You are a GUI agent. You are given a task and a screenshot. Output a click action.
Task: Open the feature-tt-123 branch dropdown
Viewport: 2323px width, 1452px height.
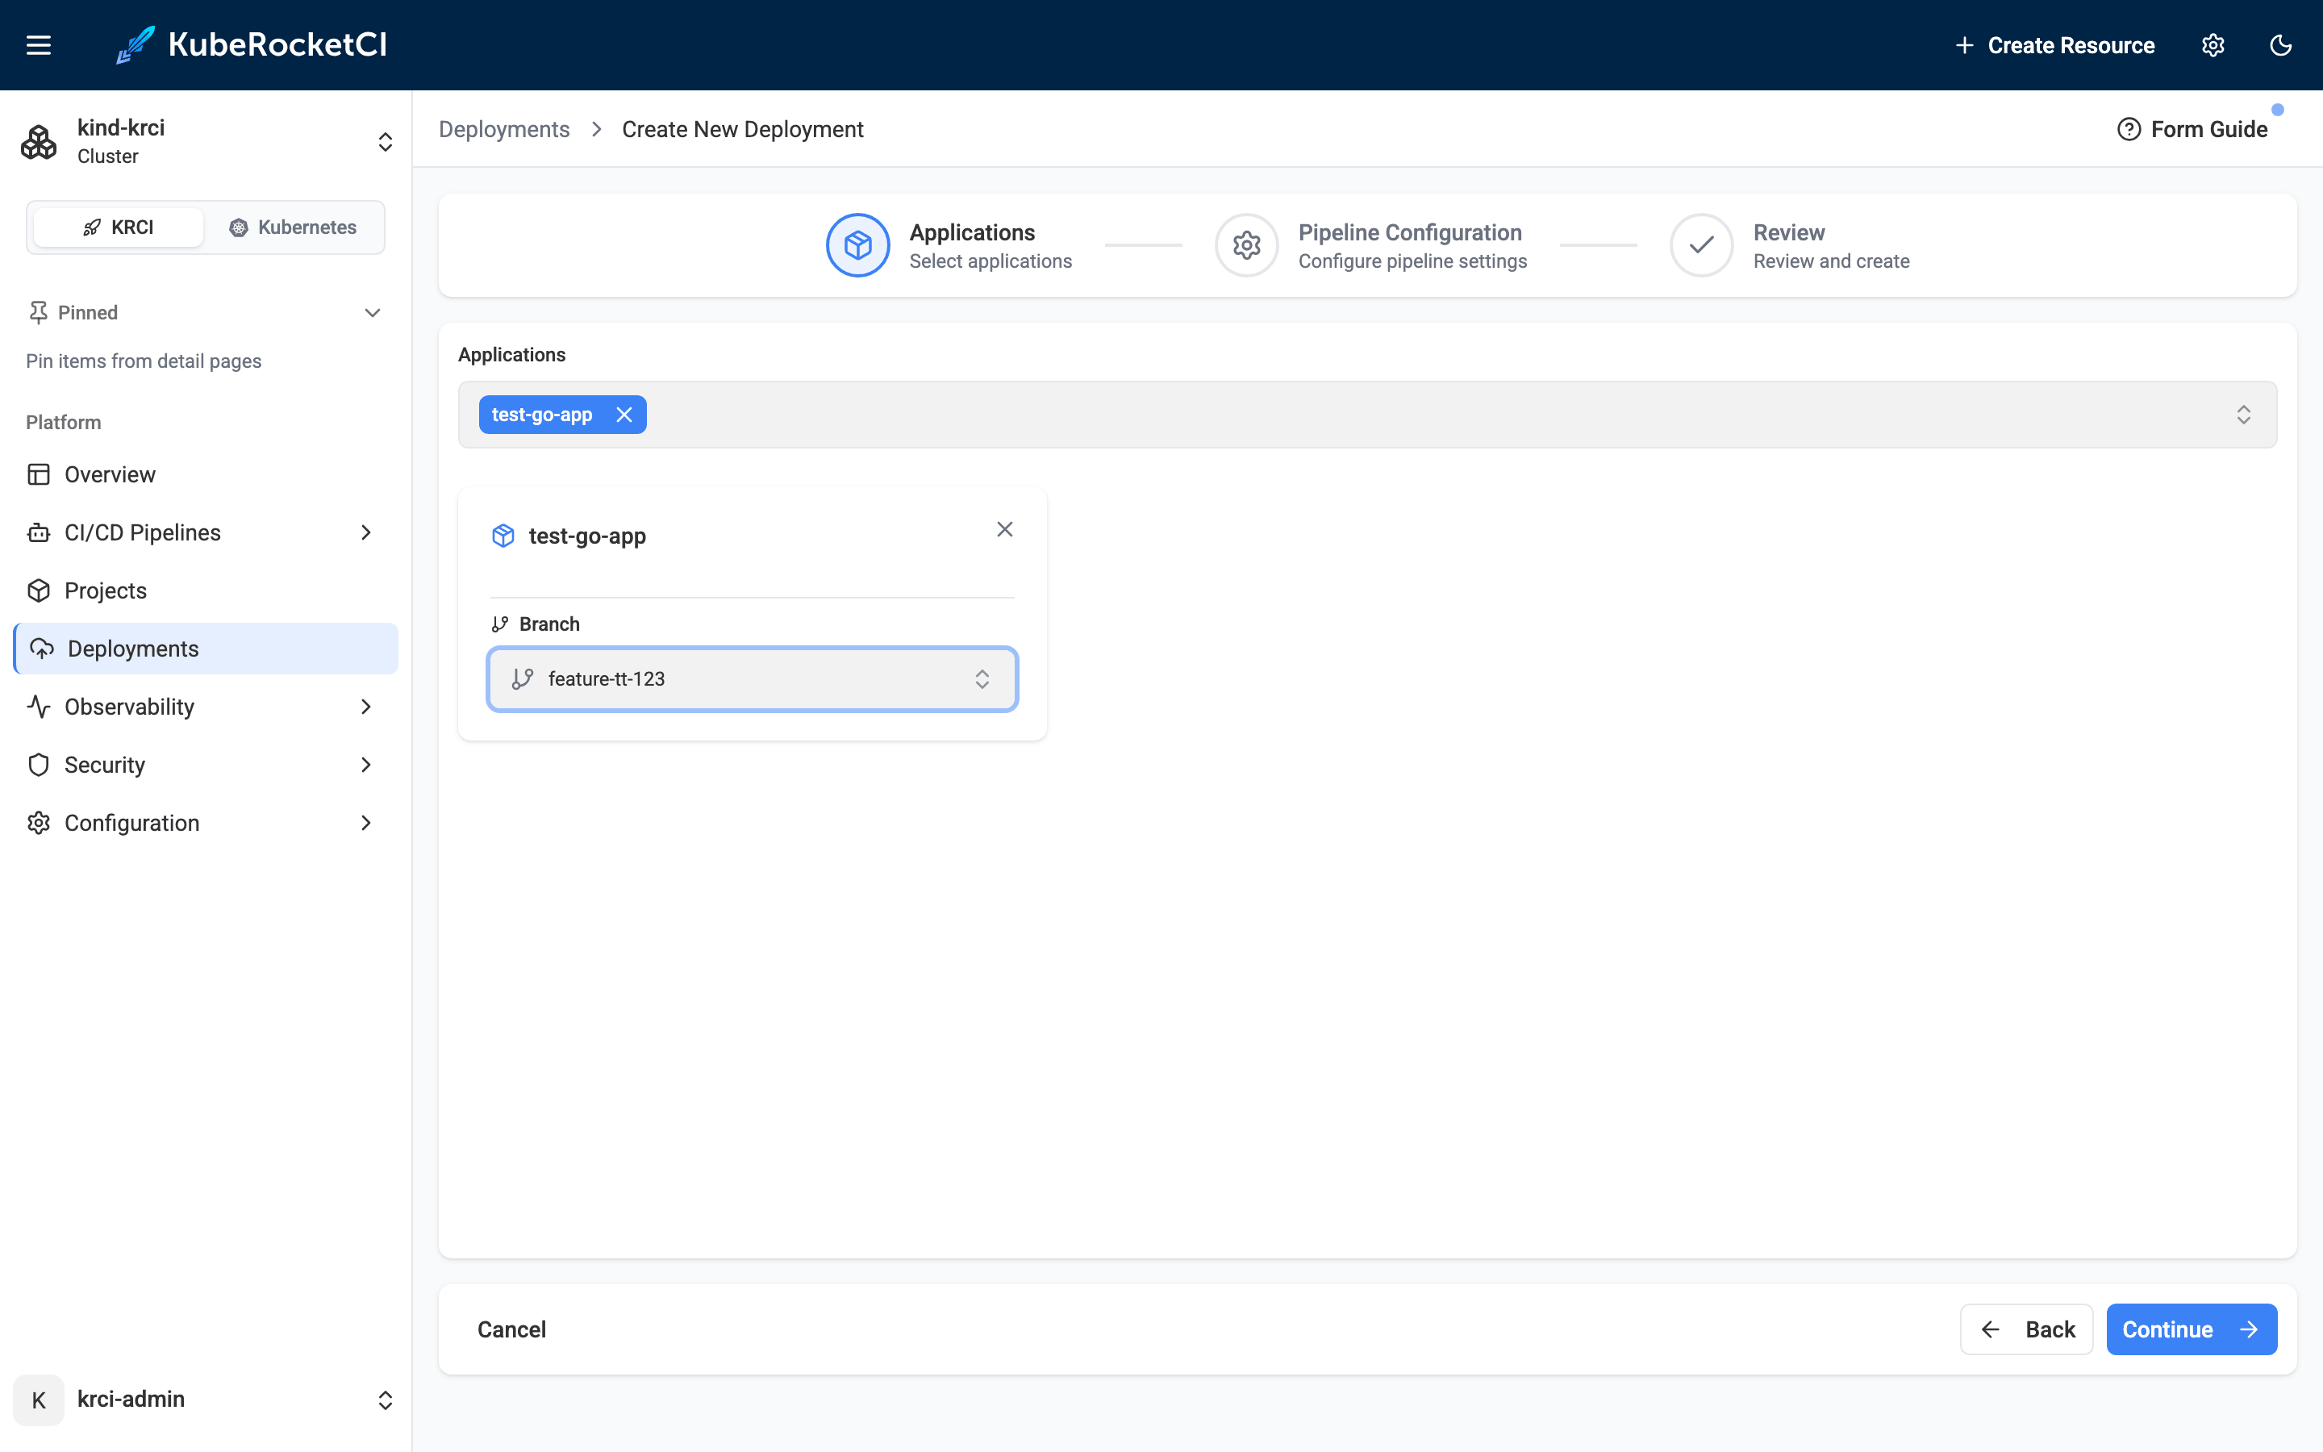(x=752, y=679)
